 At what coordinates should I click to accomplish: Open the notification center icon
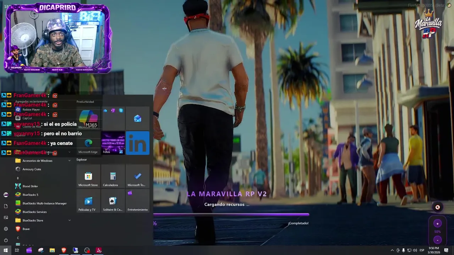coord(446,250)
